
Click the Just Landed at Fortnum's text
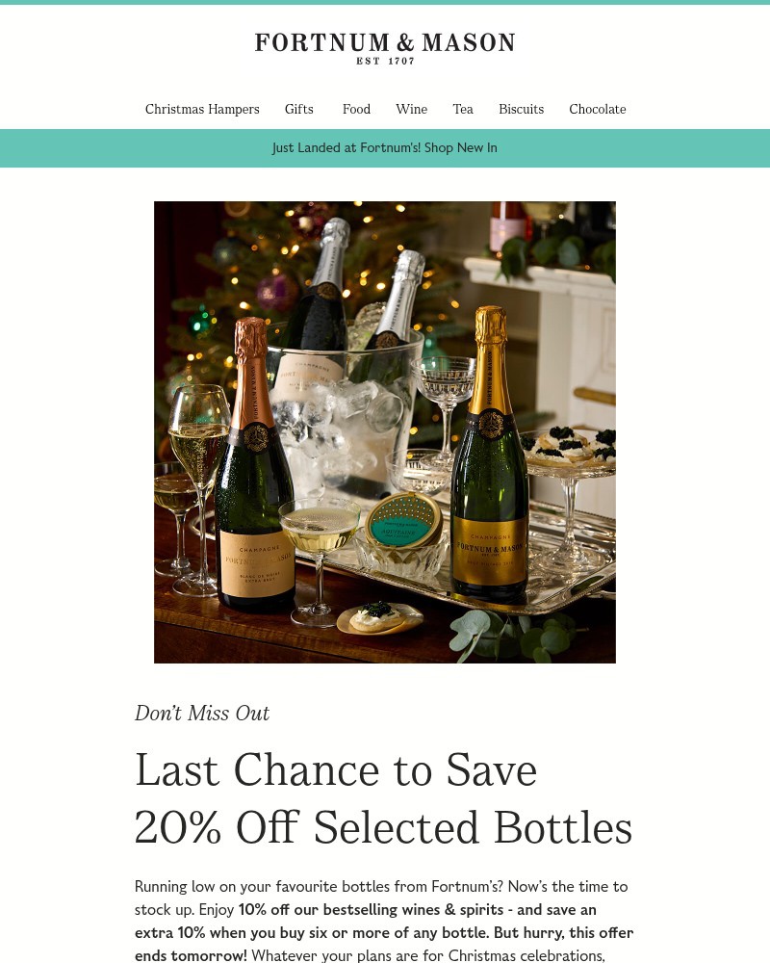coord(346,147)
